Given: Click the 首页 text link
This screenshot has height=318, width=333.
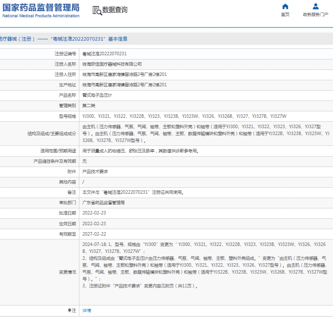Looking at the screenshot, I should click(285, 14).
